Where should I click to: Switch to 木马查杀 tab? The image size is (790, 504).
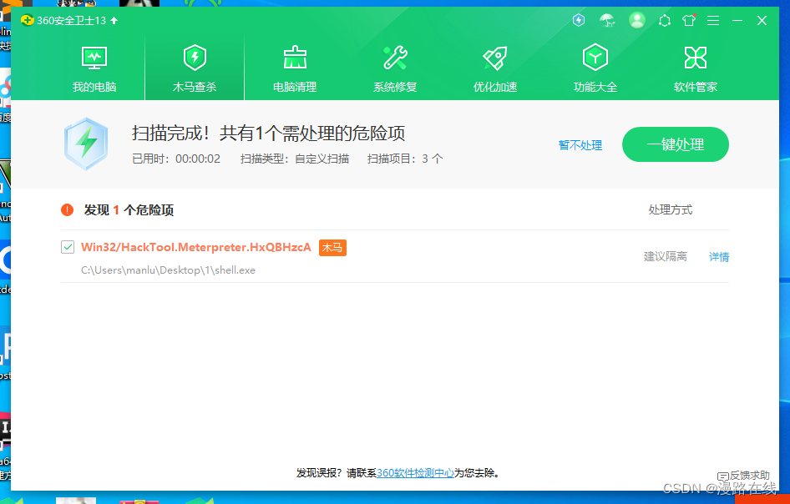click(x=195, y=69)
